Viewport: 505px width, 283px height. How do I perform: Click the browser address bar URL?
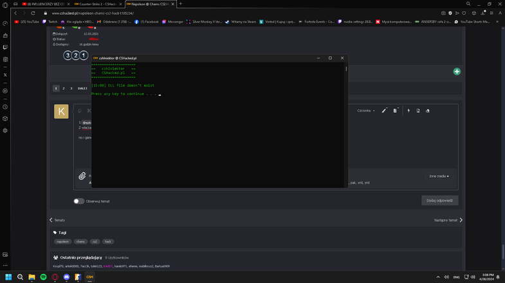click(93, 13)
